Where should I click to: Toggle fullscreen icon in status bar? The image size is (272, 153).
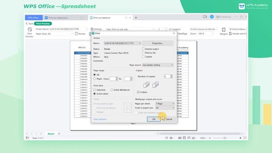coord(245,138)
